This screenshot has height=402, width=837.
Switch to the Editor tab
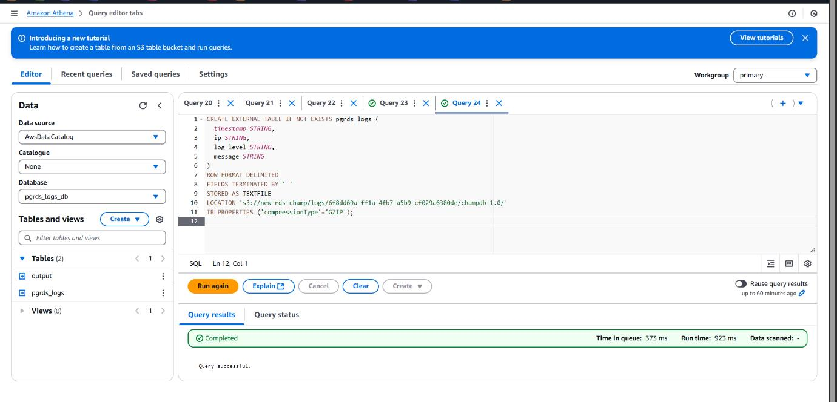(31, 74)
